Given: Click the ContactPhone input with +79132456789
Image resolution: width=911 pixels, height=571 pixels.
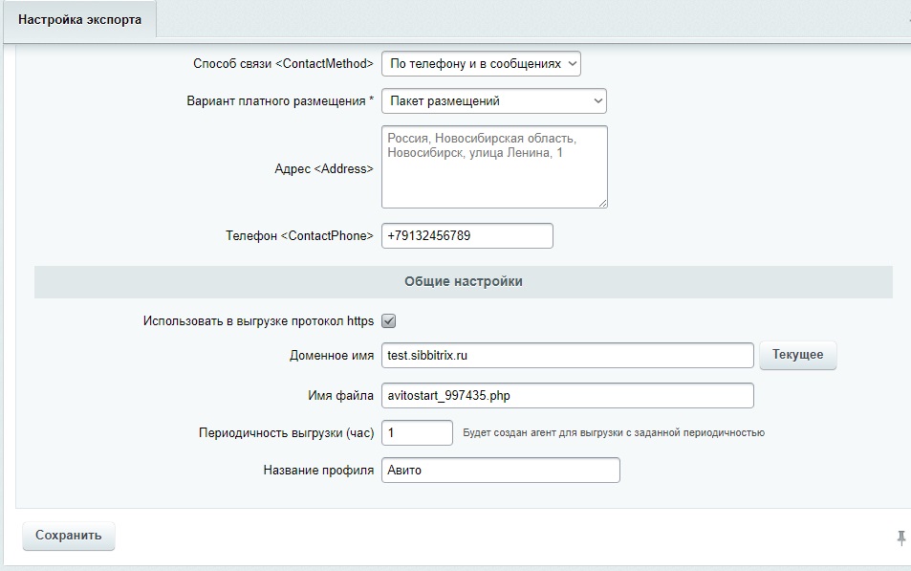Looking at the screenshot, I should point(466,235).
